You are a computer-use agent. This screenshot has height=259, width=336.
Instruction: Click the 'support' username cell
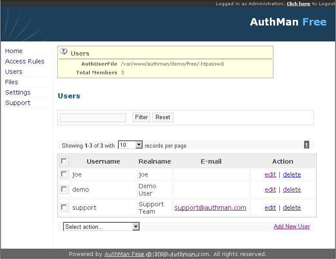103,208
